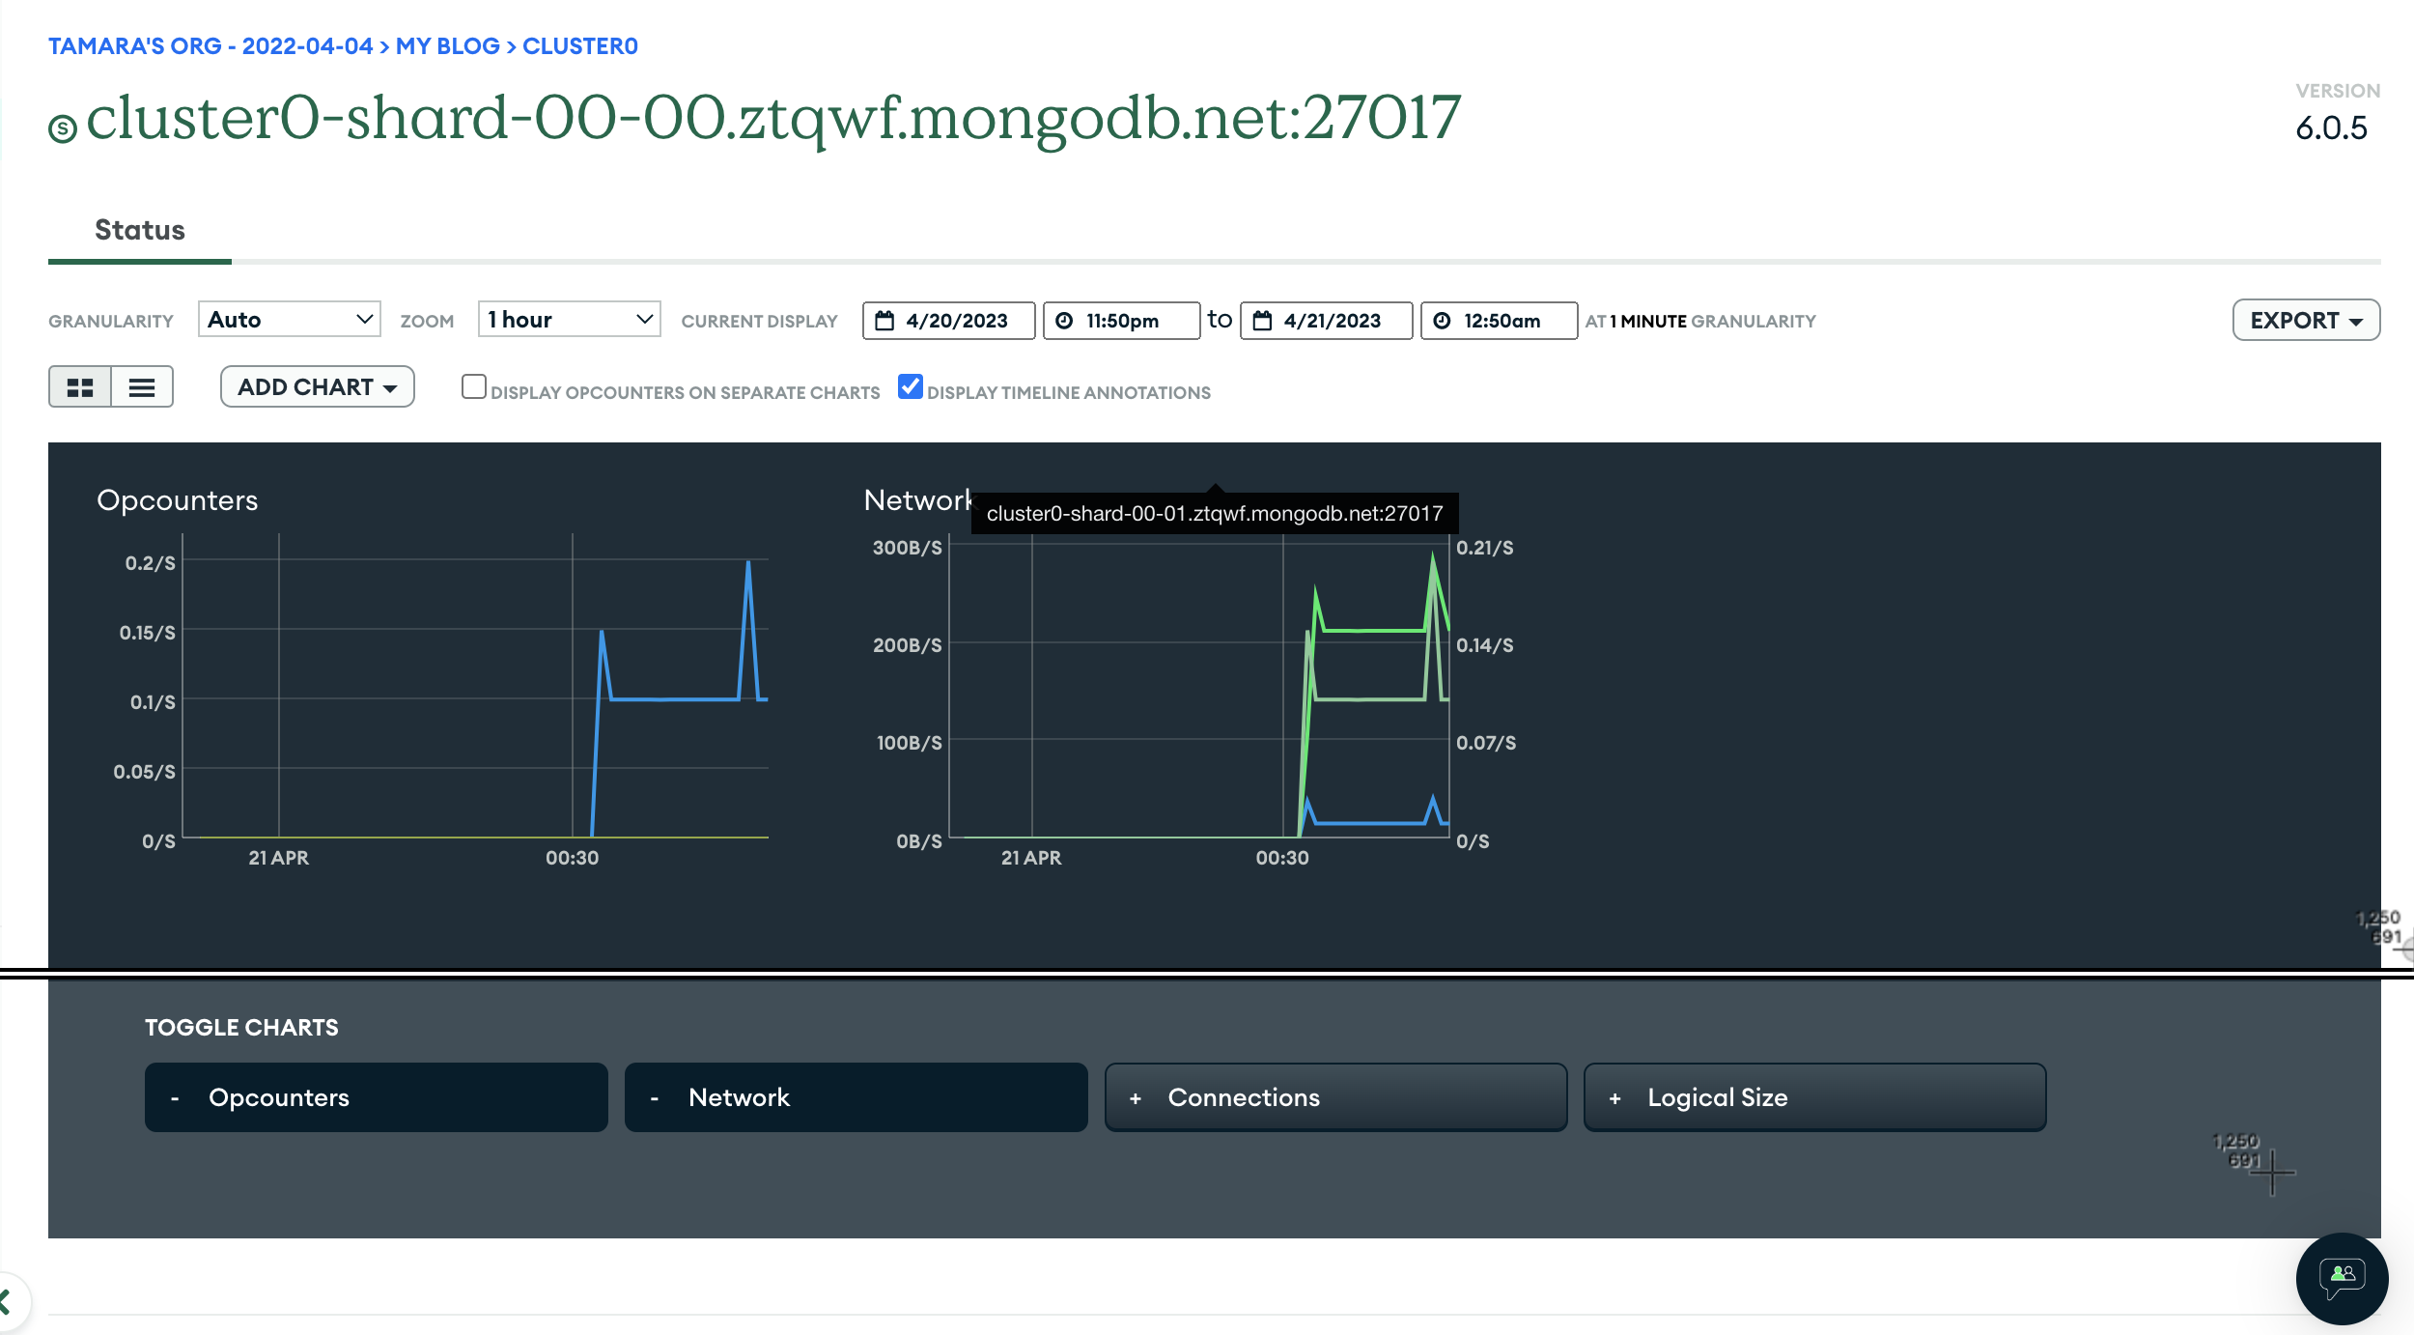The height and width of the screenshot is (1335, 2414).
Task: Click the 12:50am clock icon
Action: click(1442, 321)
